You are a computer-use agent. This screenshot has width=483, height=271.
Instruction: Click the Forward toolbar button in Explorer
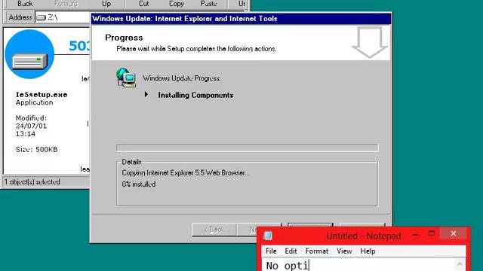pos(66,4)
